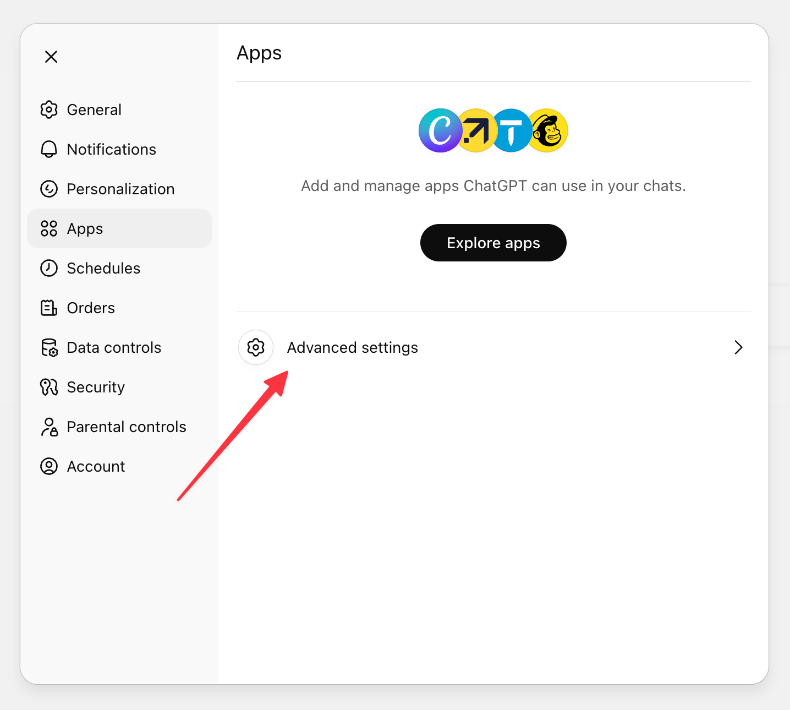Click the Parental controls person icon
This screenshot has height=710, width=790.
click(49, 427)
